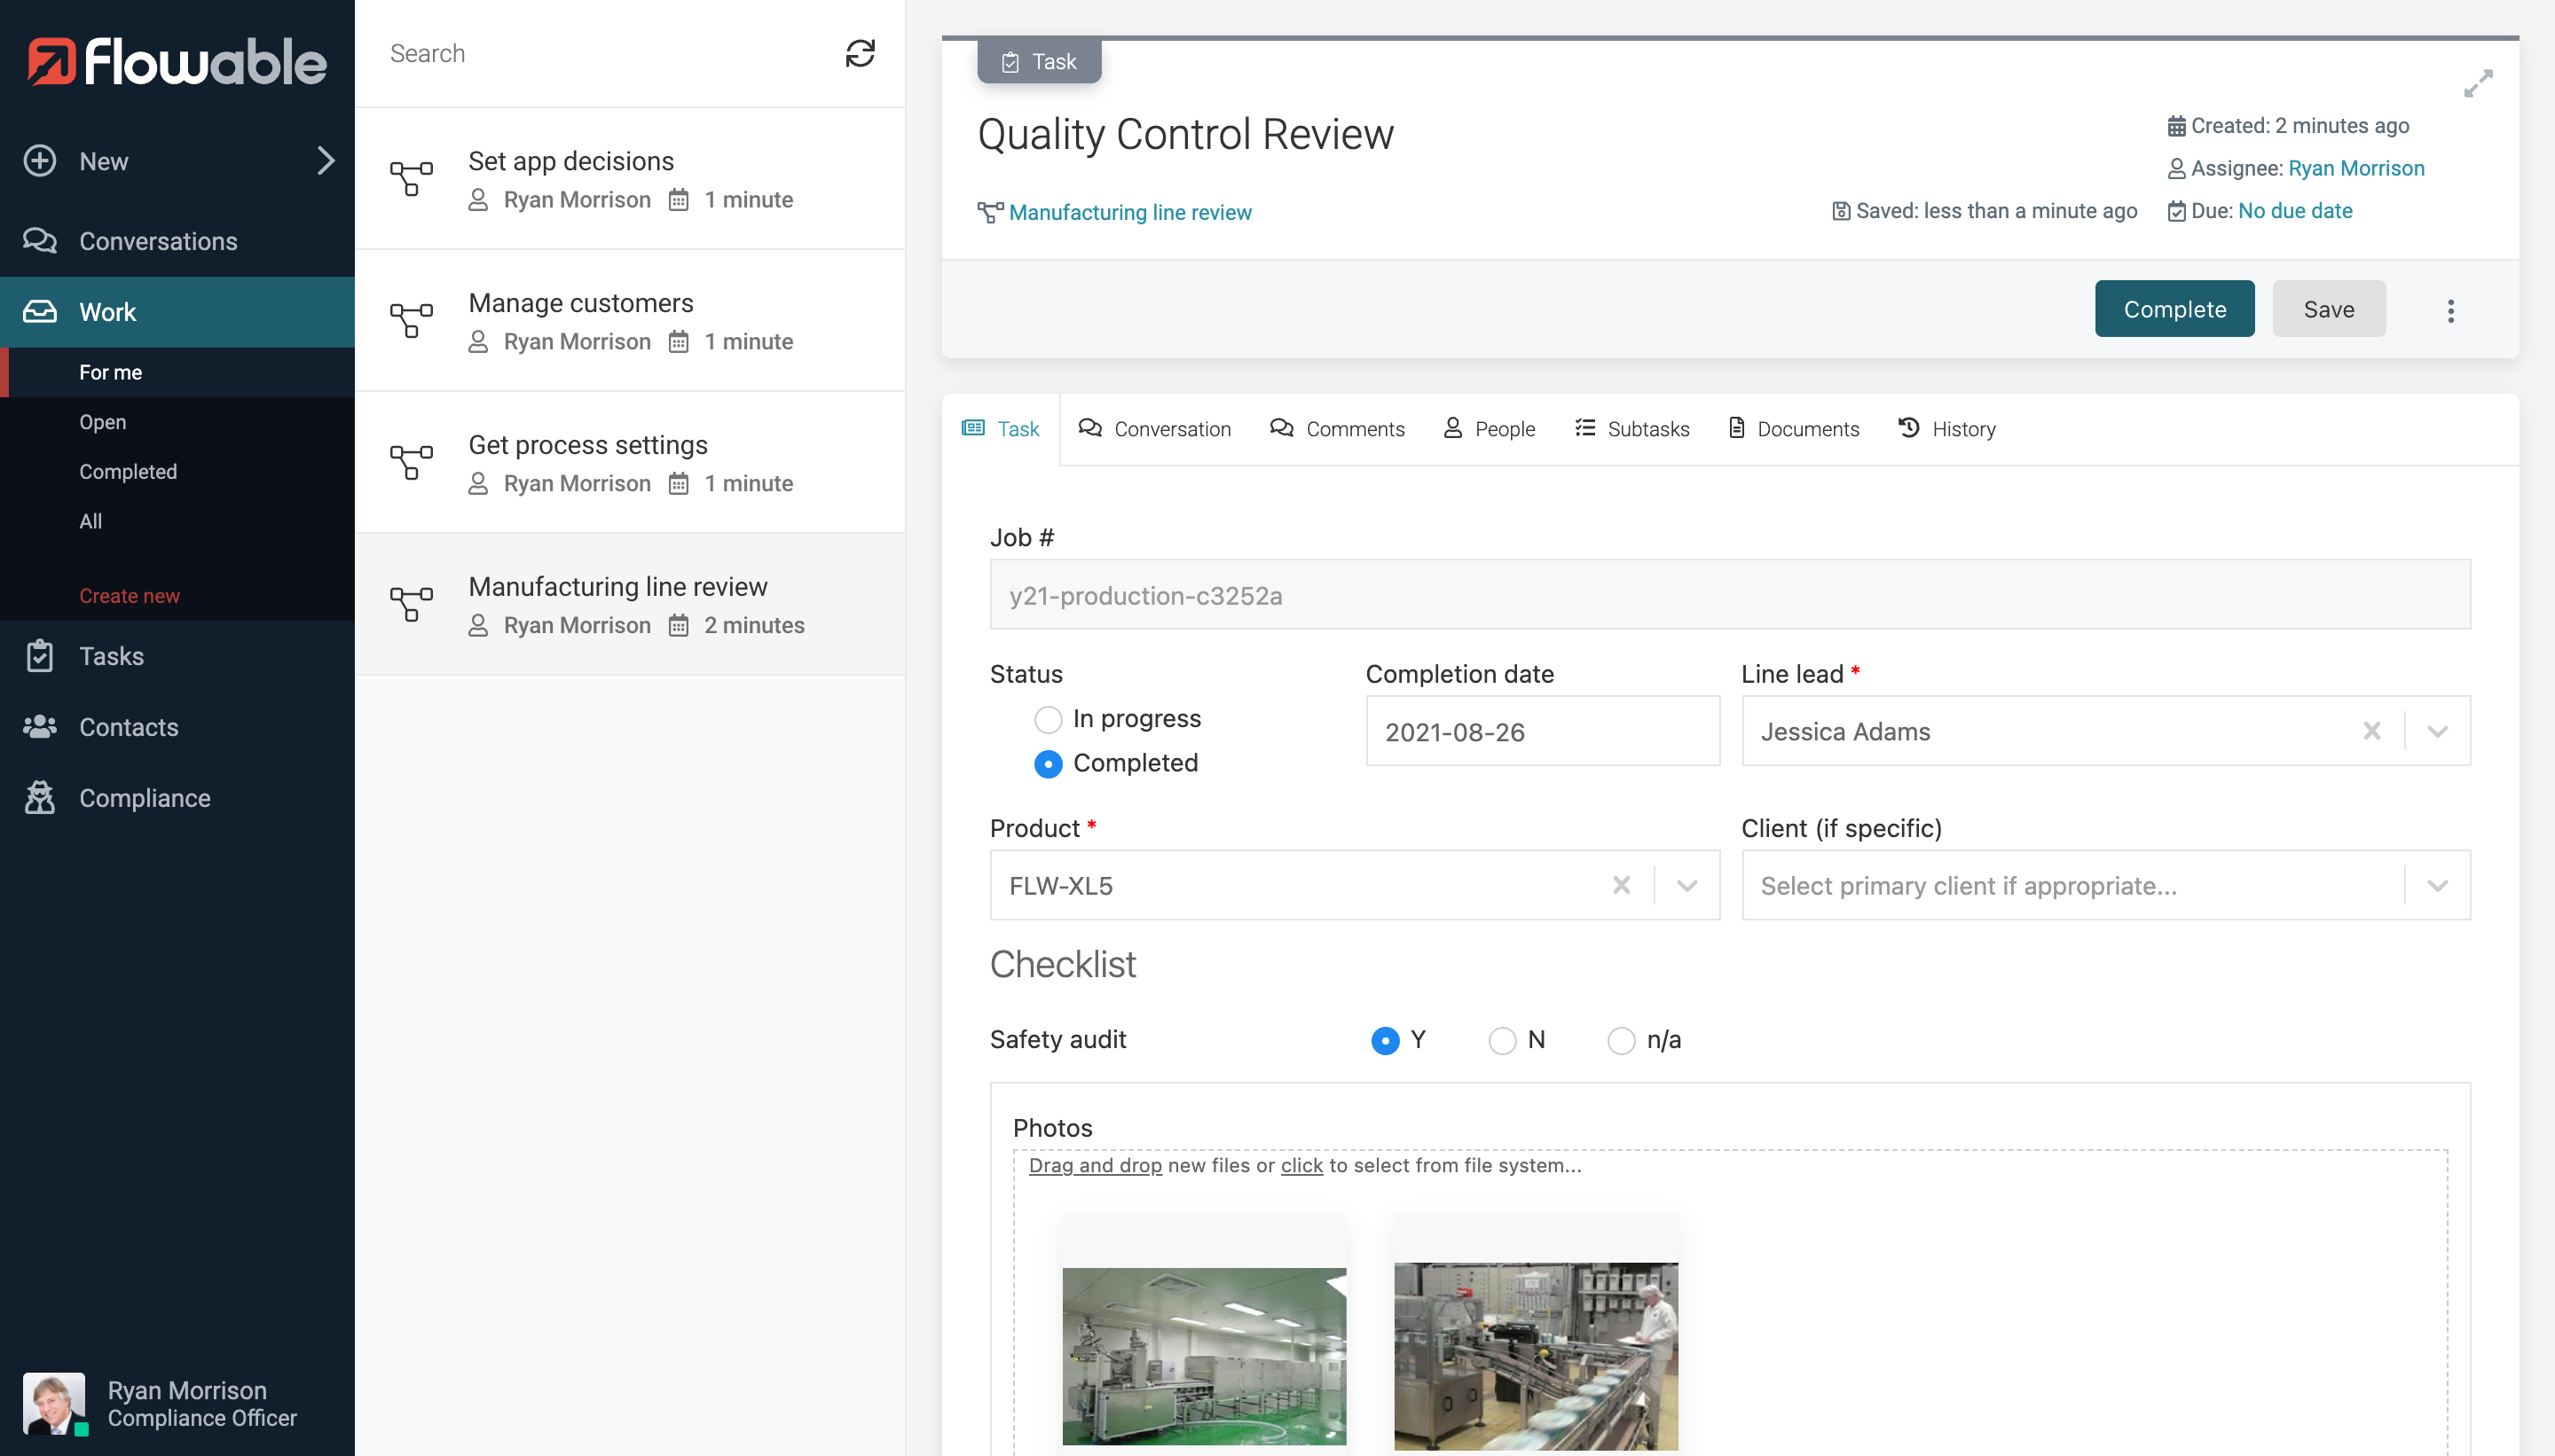Click the 'click' file select link
This screenshot has height=1456, width=2555.
pyautogui.click(x=1301, y=1165)
